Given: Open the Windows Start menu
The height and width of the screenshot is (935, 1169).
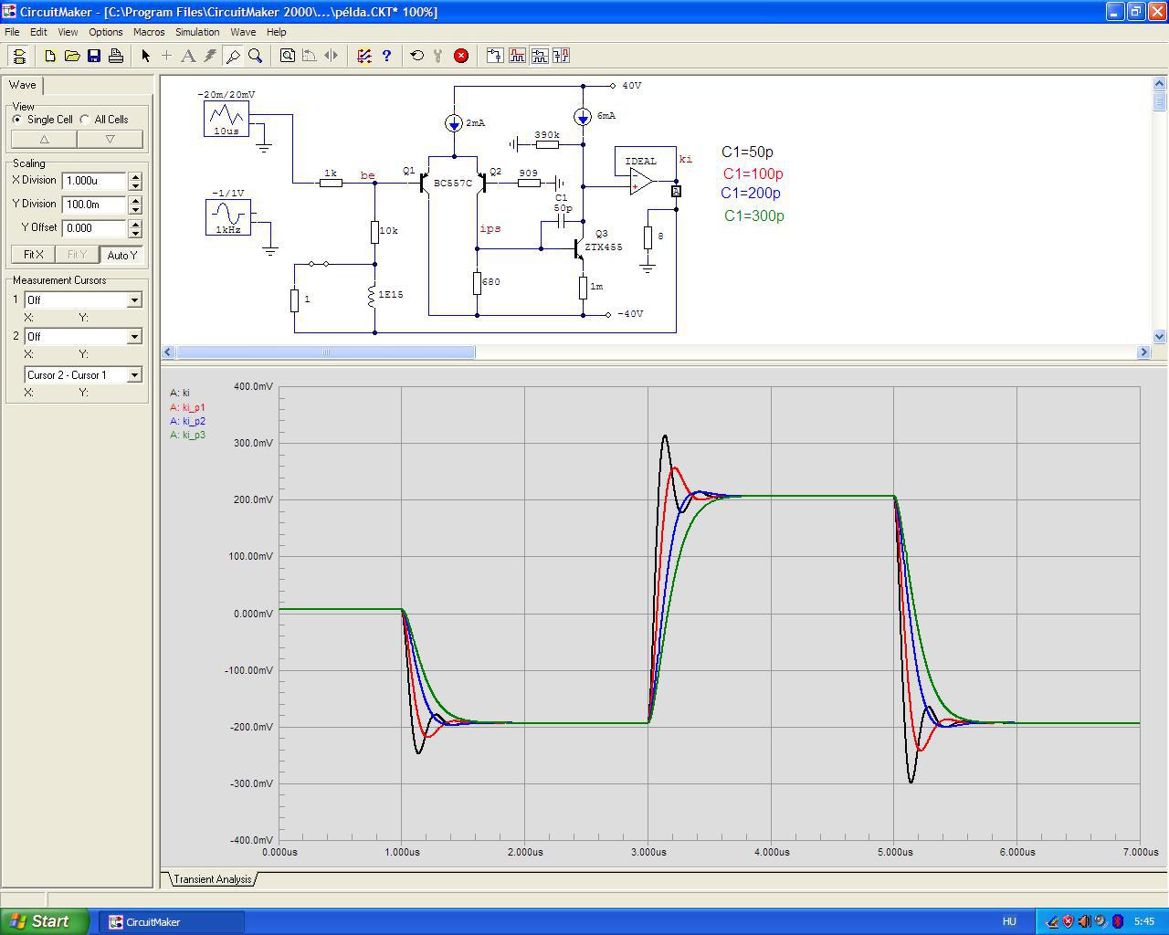Looking at the screenshot, I should tap(45, 921).
